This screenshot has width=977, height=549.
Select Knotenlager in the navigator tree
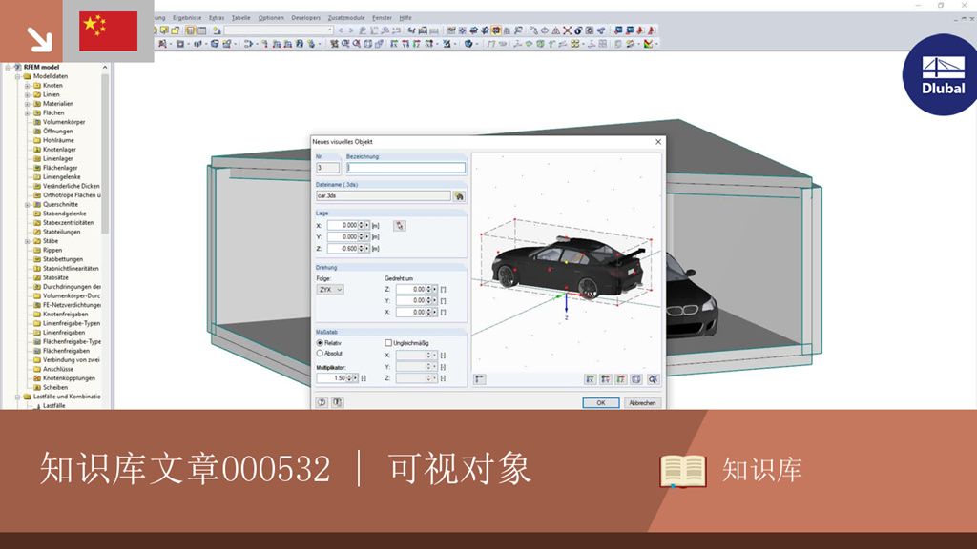(x=59, y=150)
